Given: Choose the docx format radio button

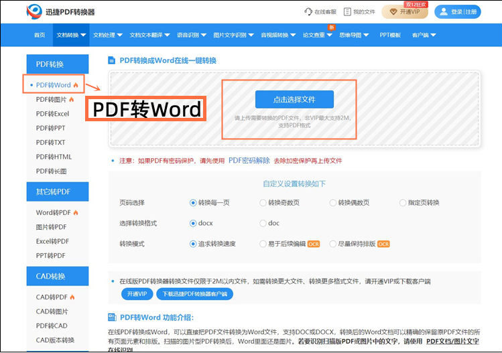Looking at the screenshot, I should (x=193, y=223).
